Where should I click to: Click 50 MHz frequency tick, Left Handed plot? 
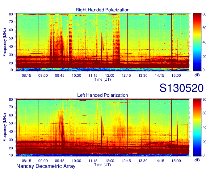11,123
